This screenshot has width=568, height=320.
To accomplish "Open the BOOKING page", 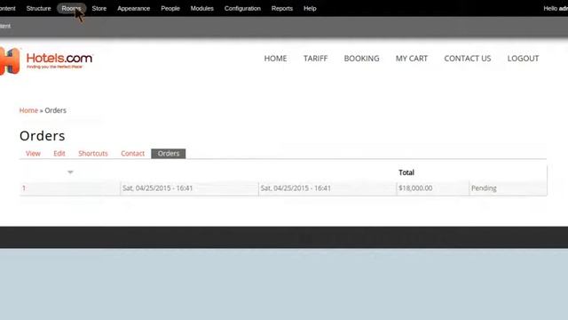I will (x=361, y=59).
